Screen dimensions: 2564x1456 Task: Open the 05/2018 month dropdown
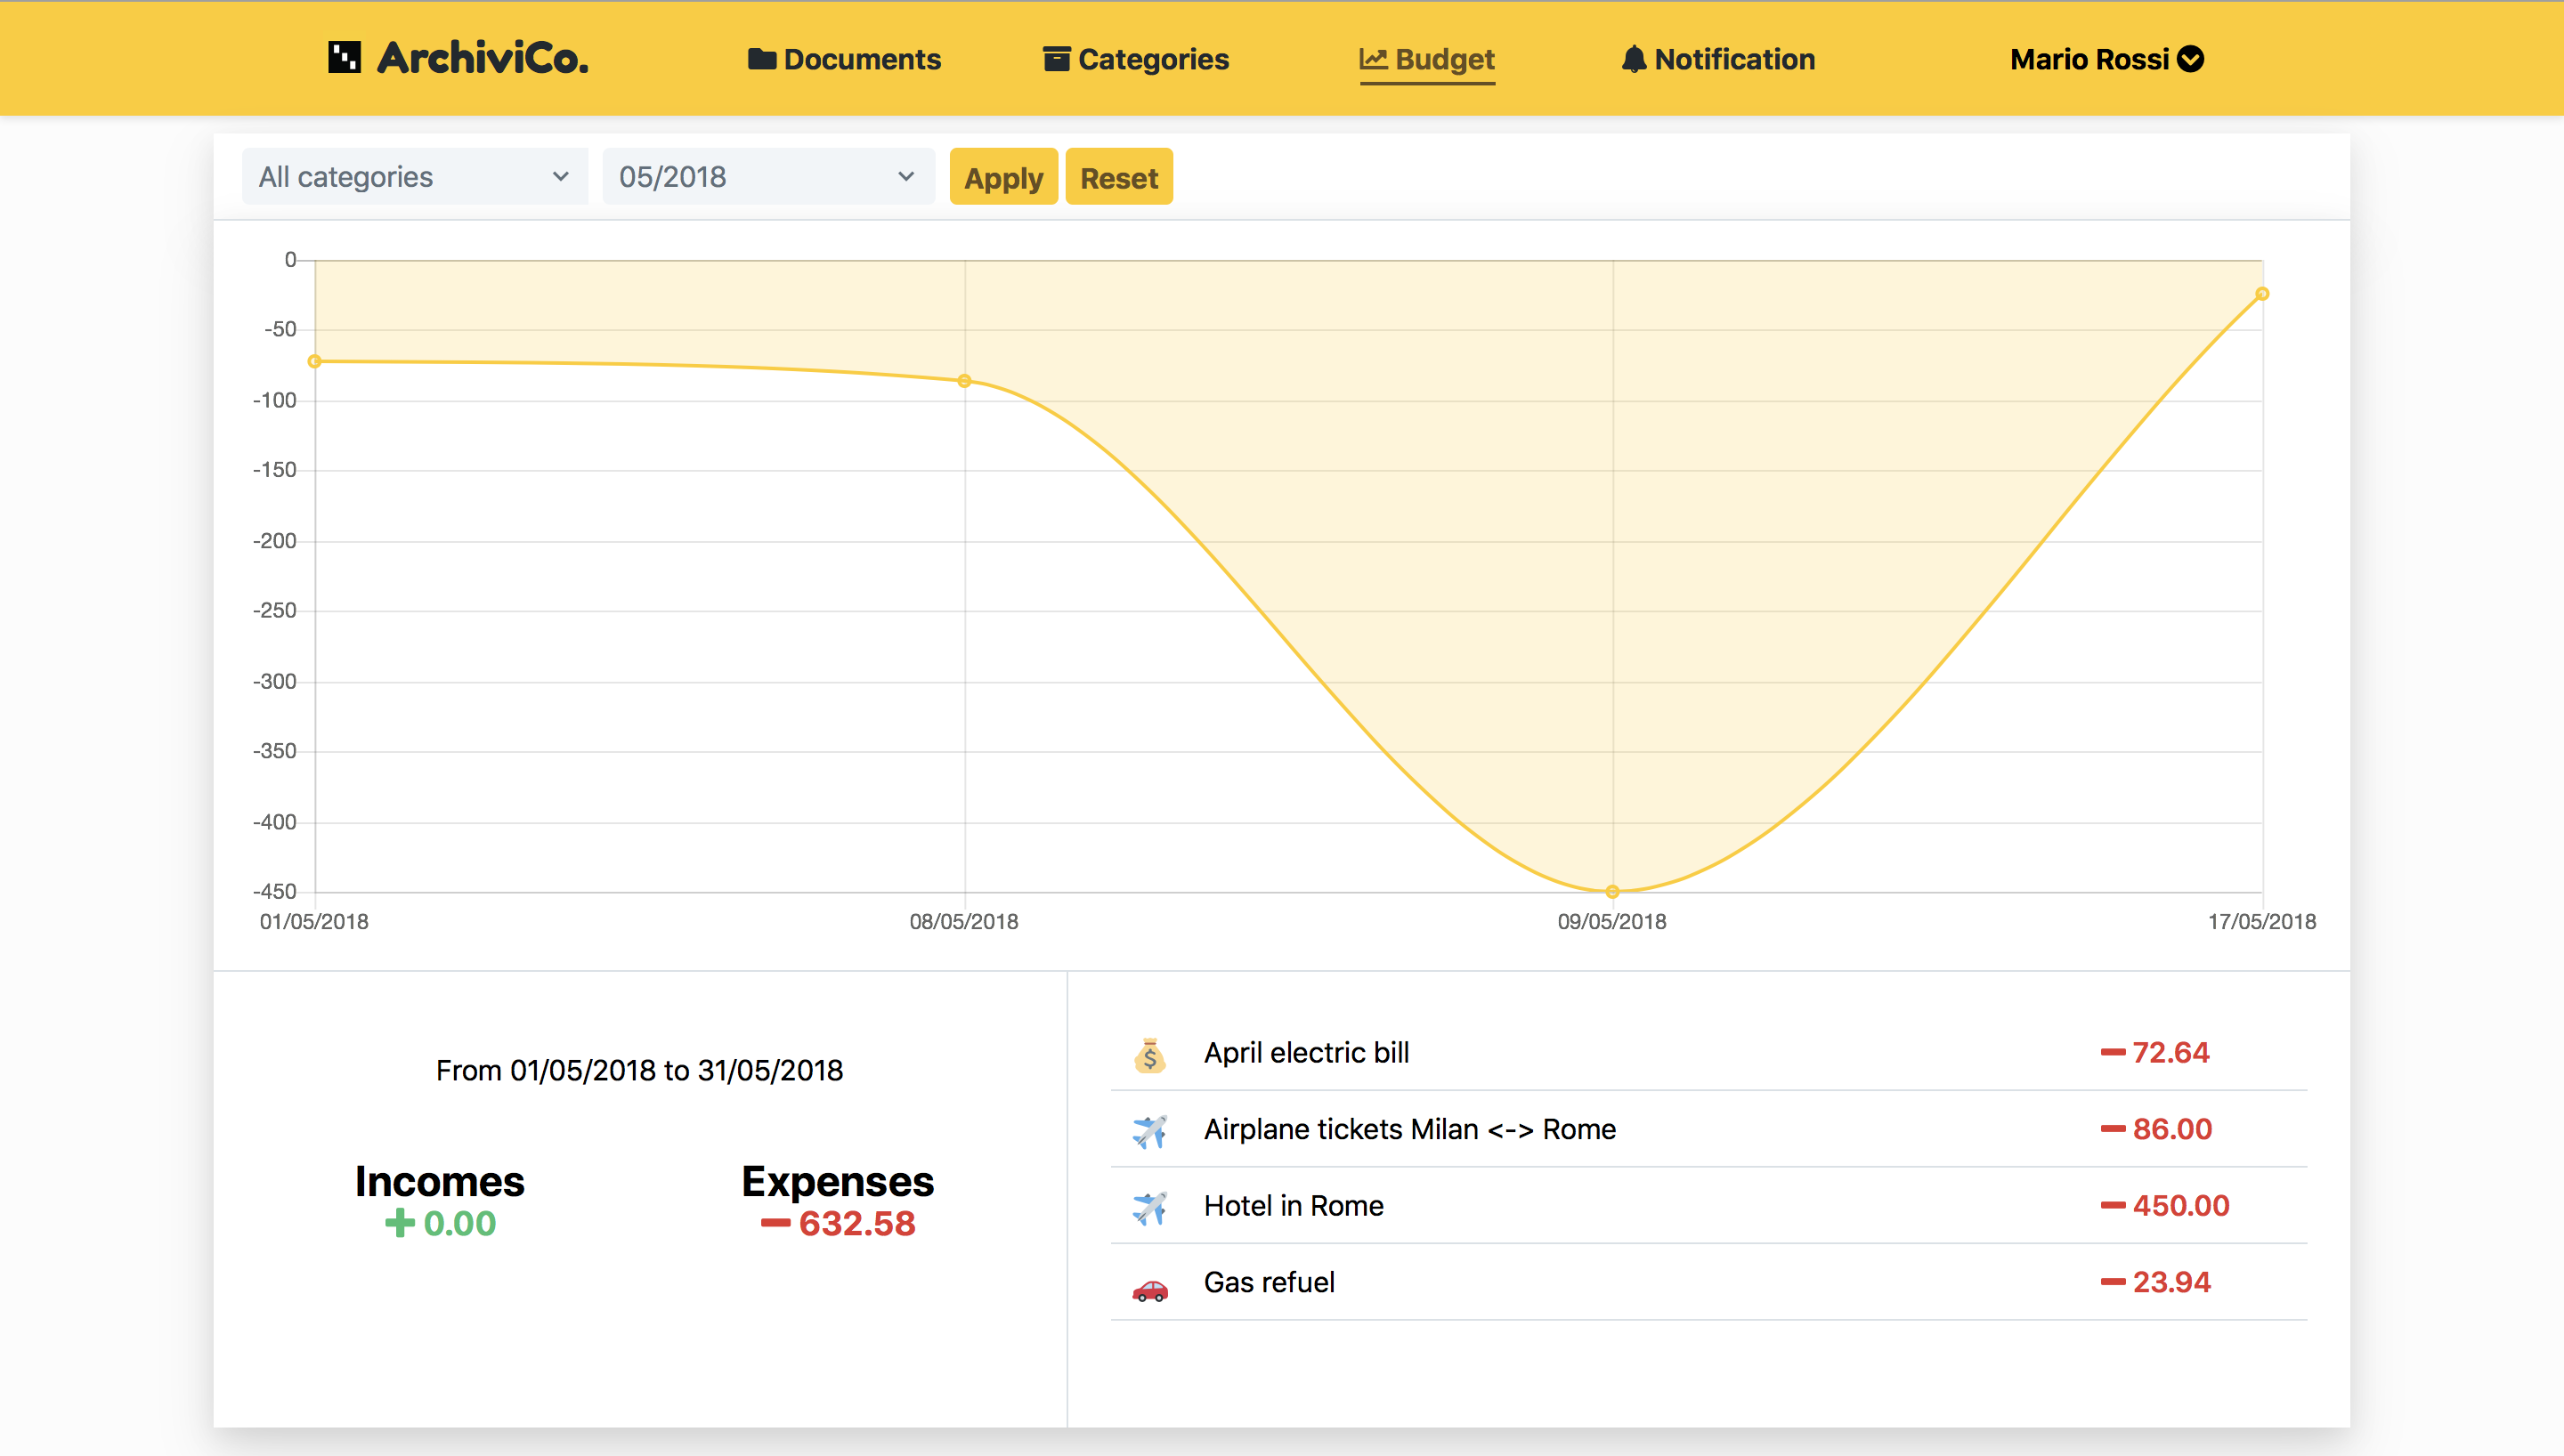[767, 177]
